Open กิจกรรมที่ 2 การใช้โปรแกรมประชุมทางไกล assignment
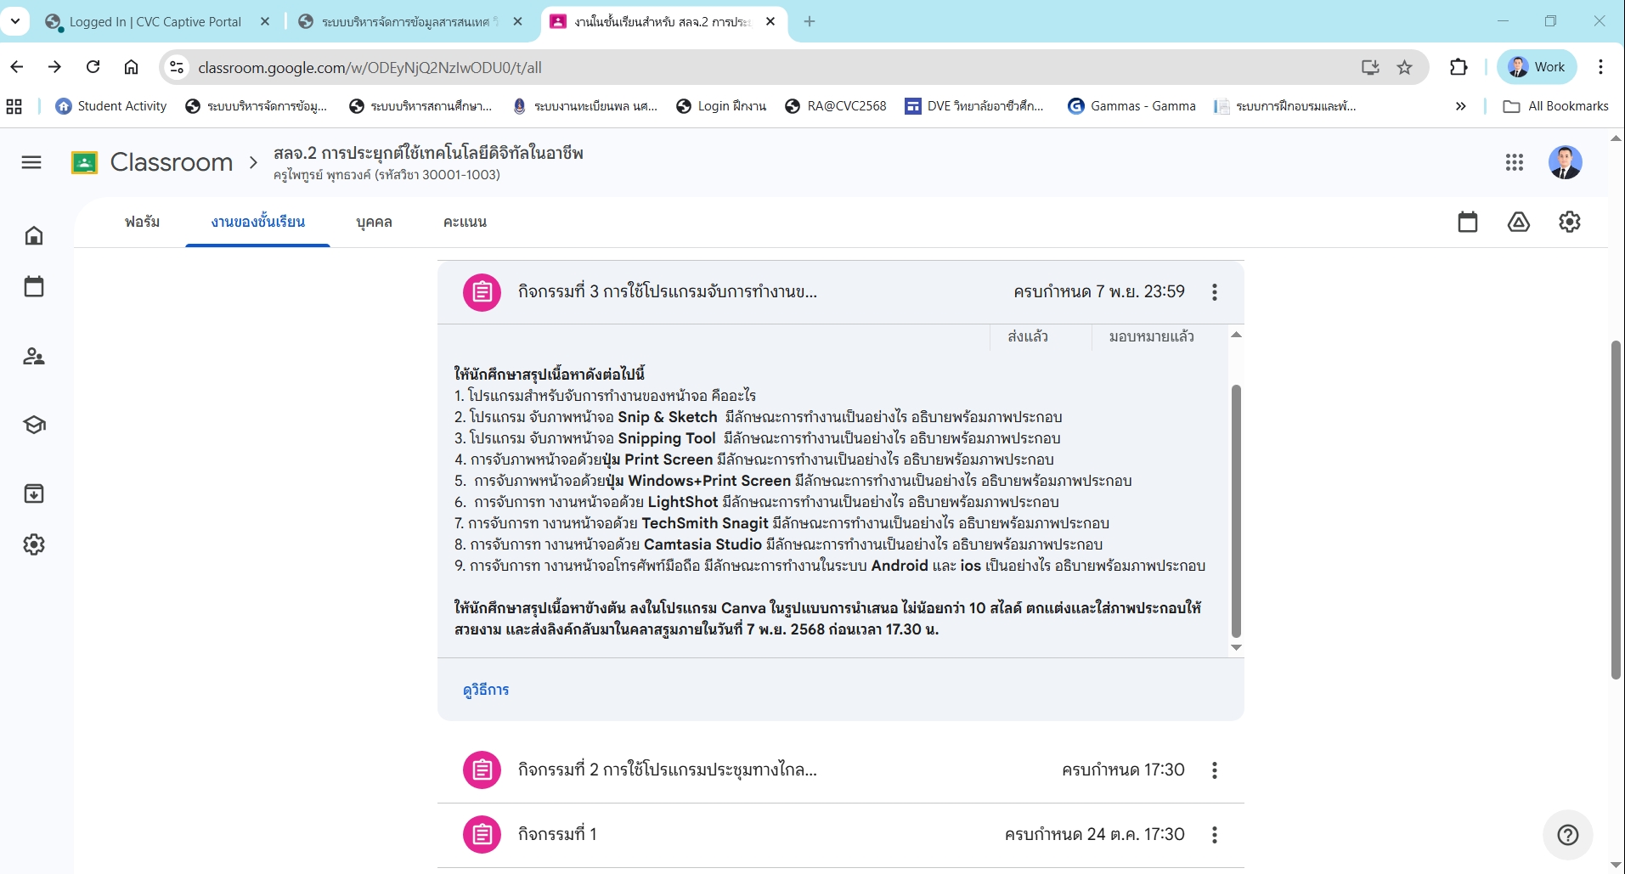Screen dimensions: 1625x874 [841, 770]
